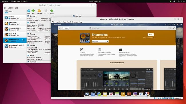Open the Devices menu in VM window
This screenshot has height=104, width=186.
pyautogui.click(x=75, y=22)
